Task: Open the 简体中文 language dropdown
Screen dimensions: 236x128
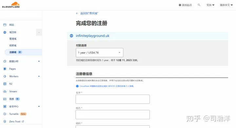Action: tap(226, 5)
